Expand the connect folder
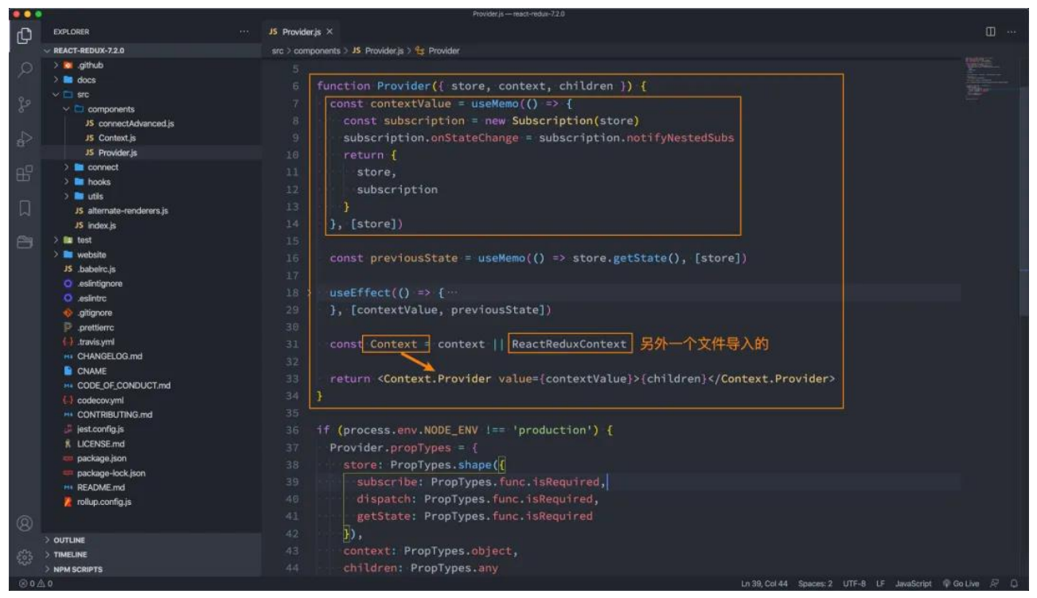The height and width of the screenshot is (598, 1037). [x=153, y=167]
